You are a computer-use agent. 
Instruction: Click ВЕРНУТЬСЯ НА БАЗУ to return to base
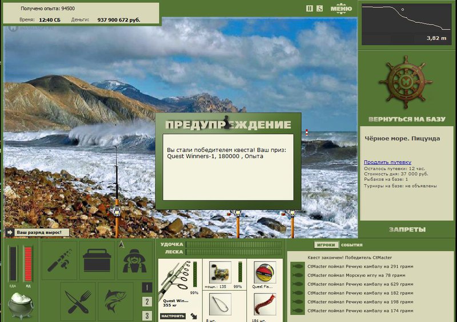407,119
